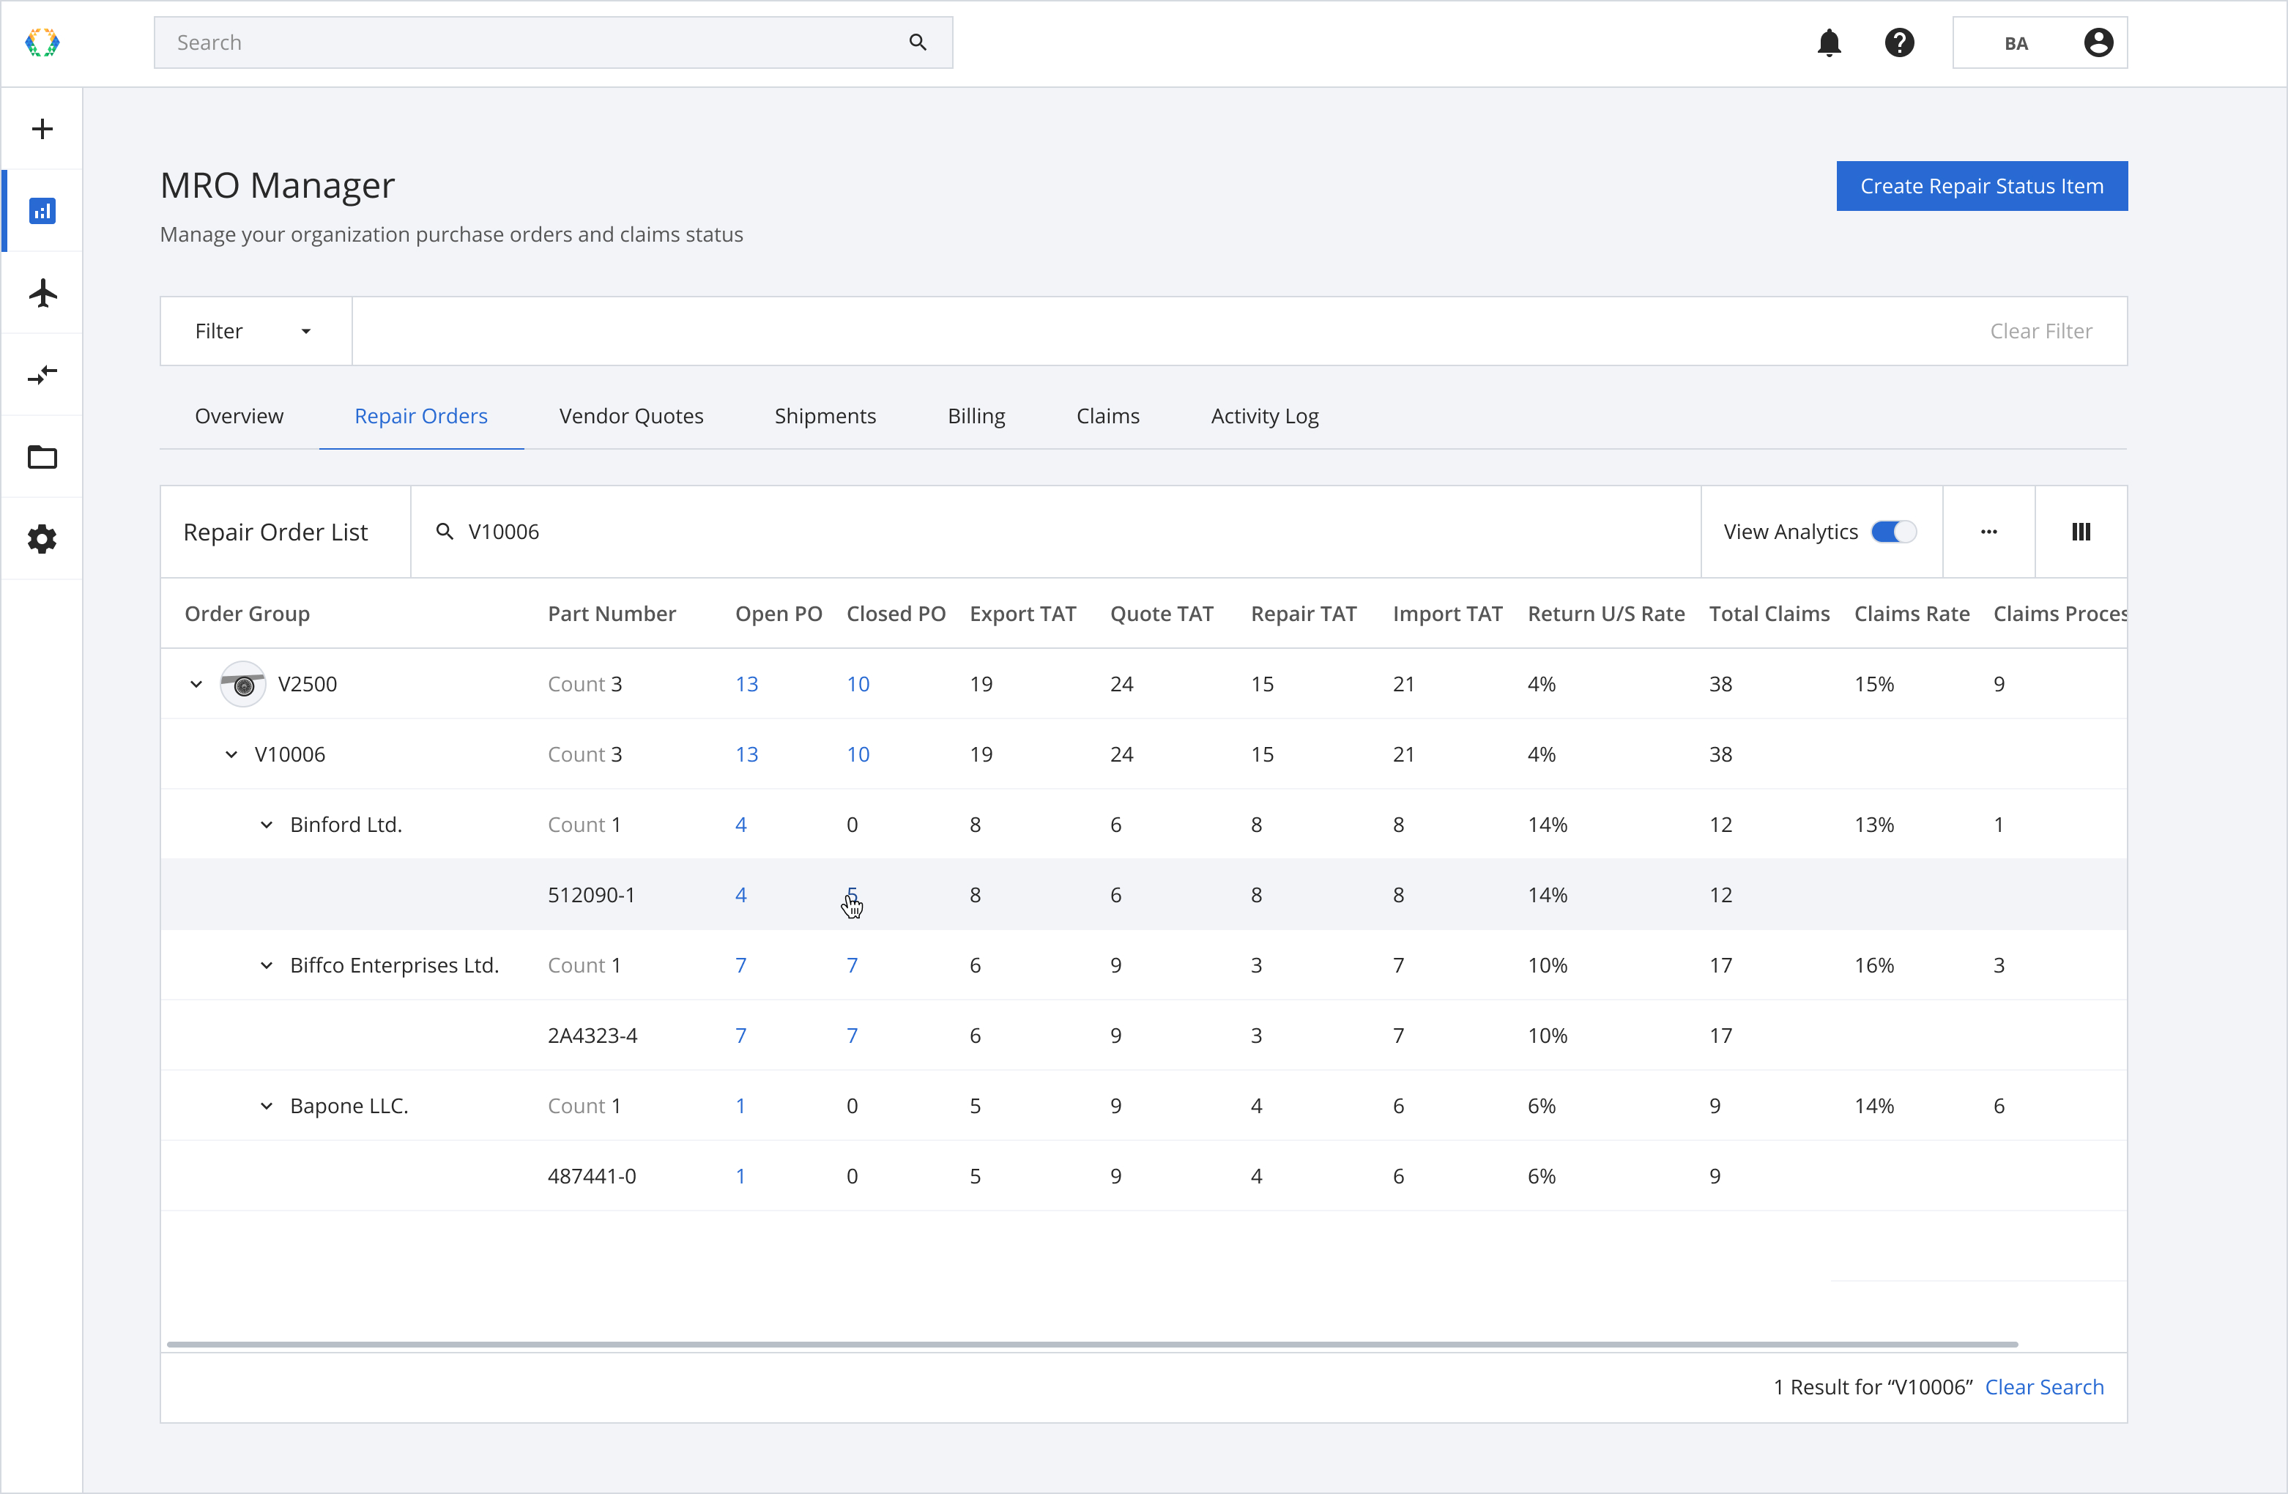
Task: Open the airplane sidebar icon
Action: pyautogui.click(x=42, y=292)
